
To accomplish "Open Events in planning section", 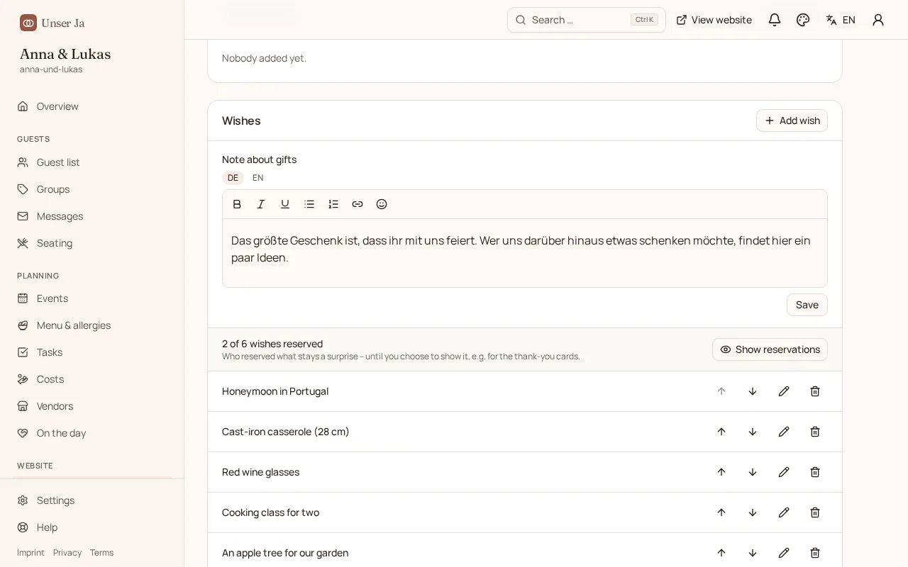I will [92, 298].
